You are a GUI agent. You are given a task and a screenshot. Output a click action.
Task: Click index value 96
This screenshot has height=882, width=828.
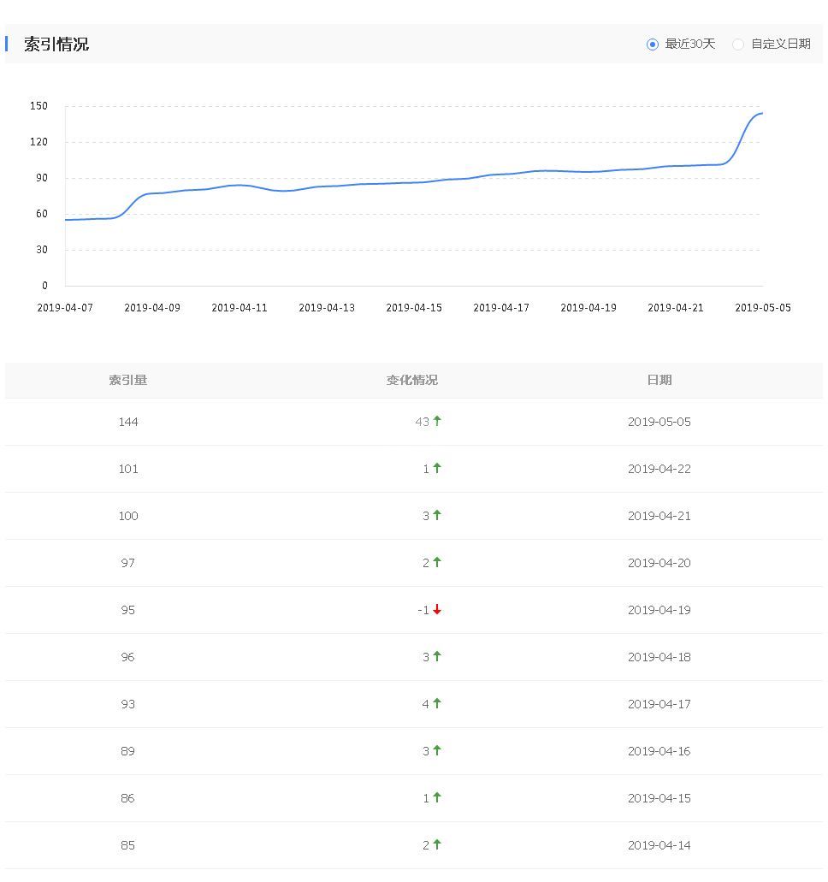[x=127, y=657]
